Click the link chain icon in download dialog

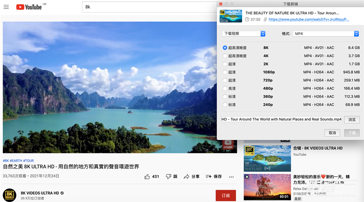tap(265, 20)
